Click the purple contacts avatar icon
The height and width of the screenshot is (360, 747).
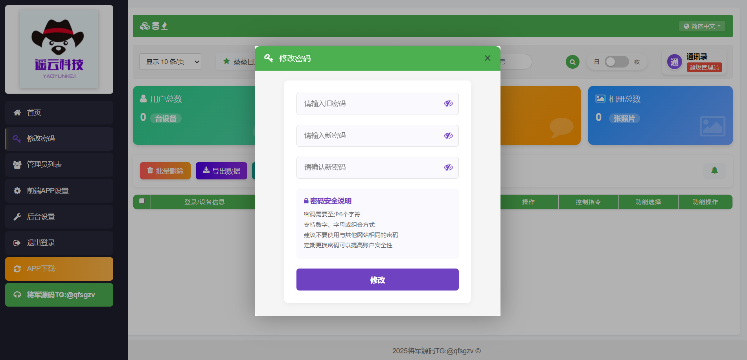coord(674,62)
